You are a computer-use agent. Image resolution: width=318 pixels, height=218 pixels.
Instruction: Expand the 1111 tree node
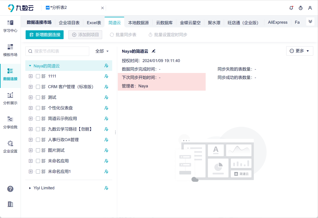[x=31, y=76]
